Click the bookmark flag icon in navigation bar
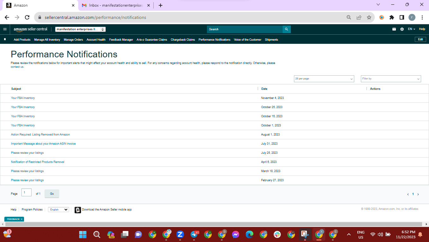This screenshot has height=242, width=429. point(5,39)
